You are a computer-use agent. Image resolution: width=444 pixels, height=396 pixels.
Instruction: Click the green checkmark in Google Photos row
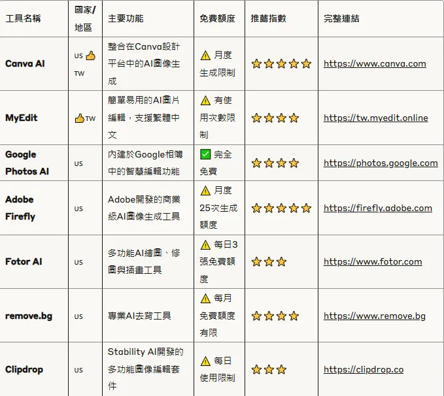pos(205,154)
